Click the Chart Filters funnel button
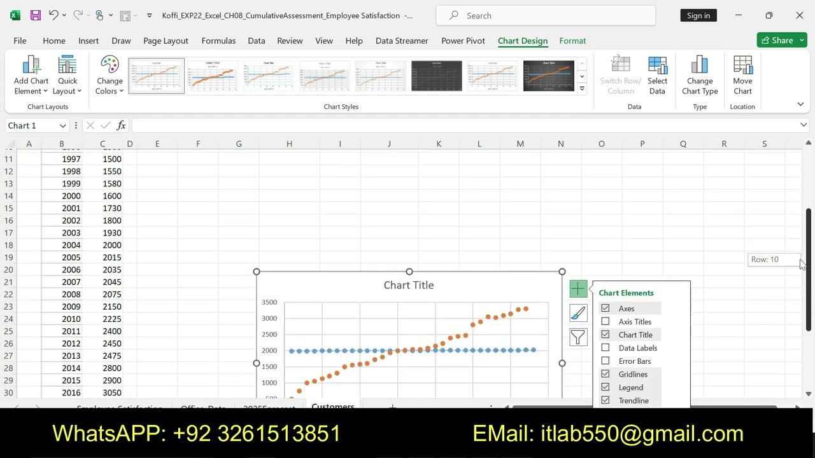The width and height of the screenshot is (815, 458). tap(578, 337)
